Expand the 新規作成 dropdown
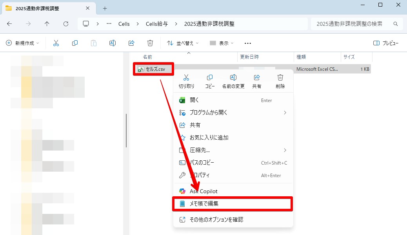 click(23, 43)
